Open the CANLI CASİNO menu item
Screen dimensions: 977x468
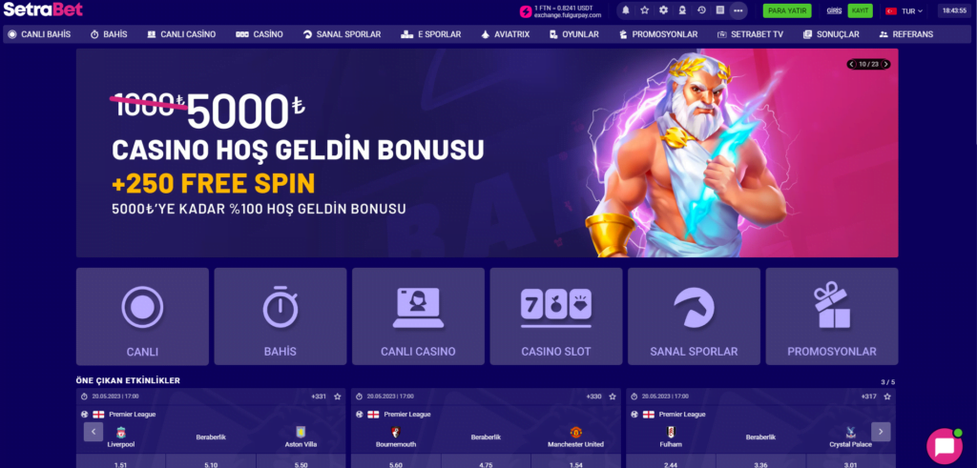[181, 34]
